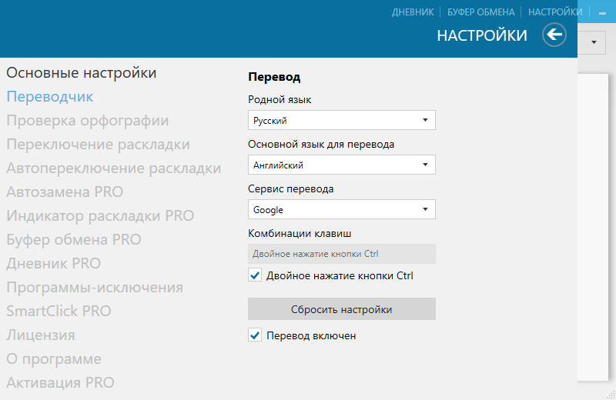Click the Комбинации клавиш hotkey field
Screen dimensions: 616x400
pyautogui.click(x=342, y=254)
